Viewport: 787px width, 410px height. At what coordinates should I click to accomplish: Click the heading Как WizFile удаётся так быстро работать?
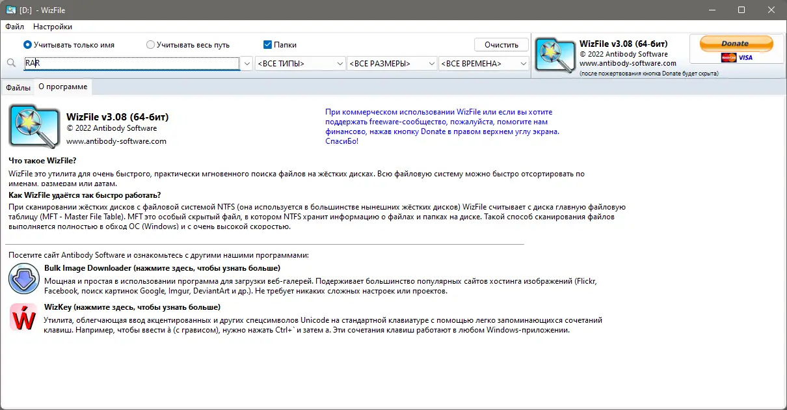coord(85,195)
